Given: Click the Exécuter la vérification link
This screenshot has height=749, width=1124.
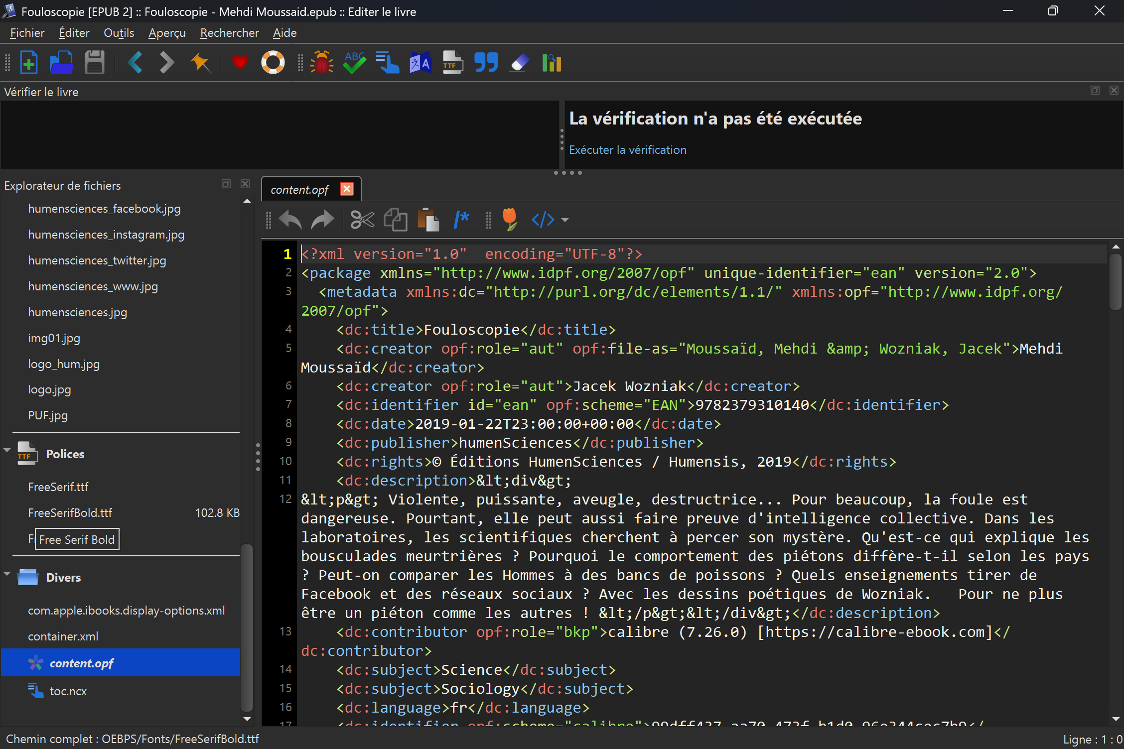Looking at the screenshot, I should [x=627, y=150].
